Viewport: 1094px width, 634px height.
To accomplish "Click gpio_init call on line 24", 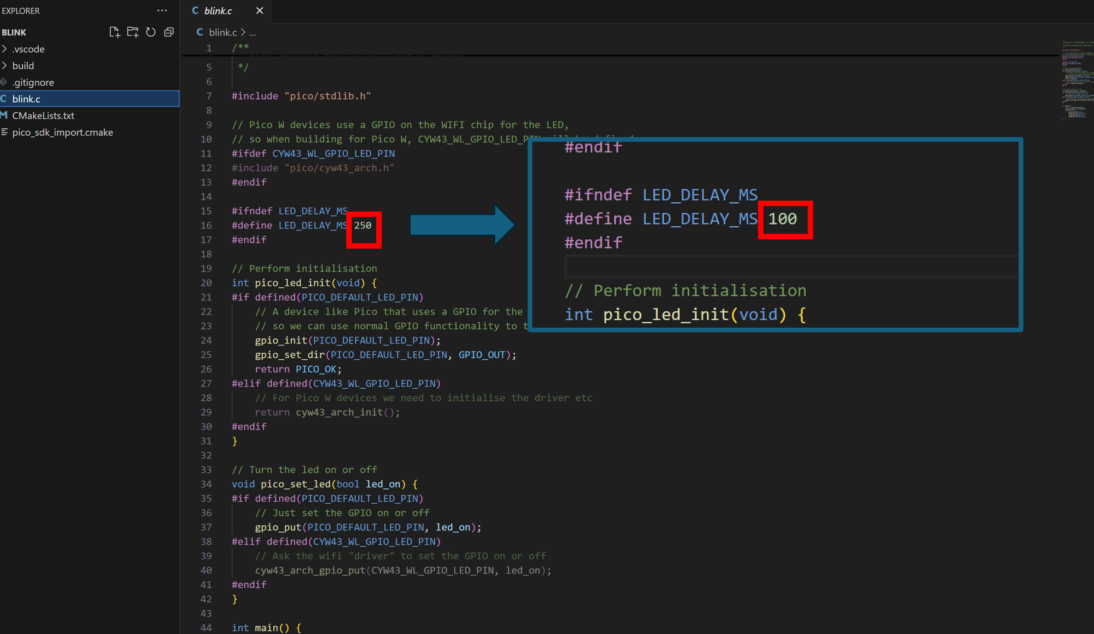I will pos(281,340).
